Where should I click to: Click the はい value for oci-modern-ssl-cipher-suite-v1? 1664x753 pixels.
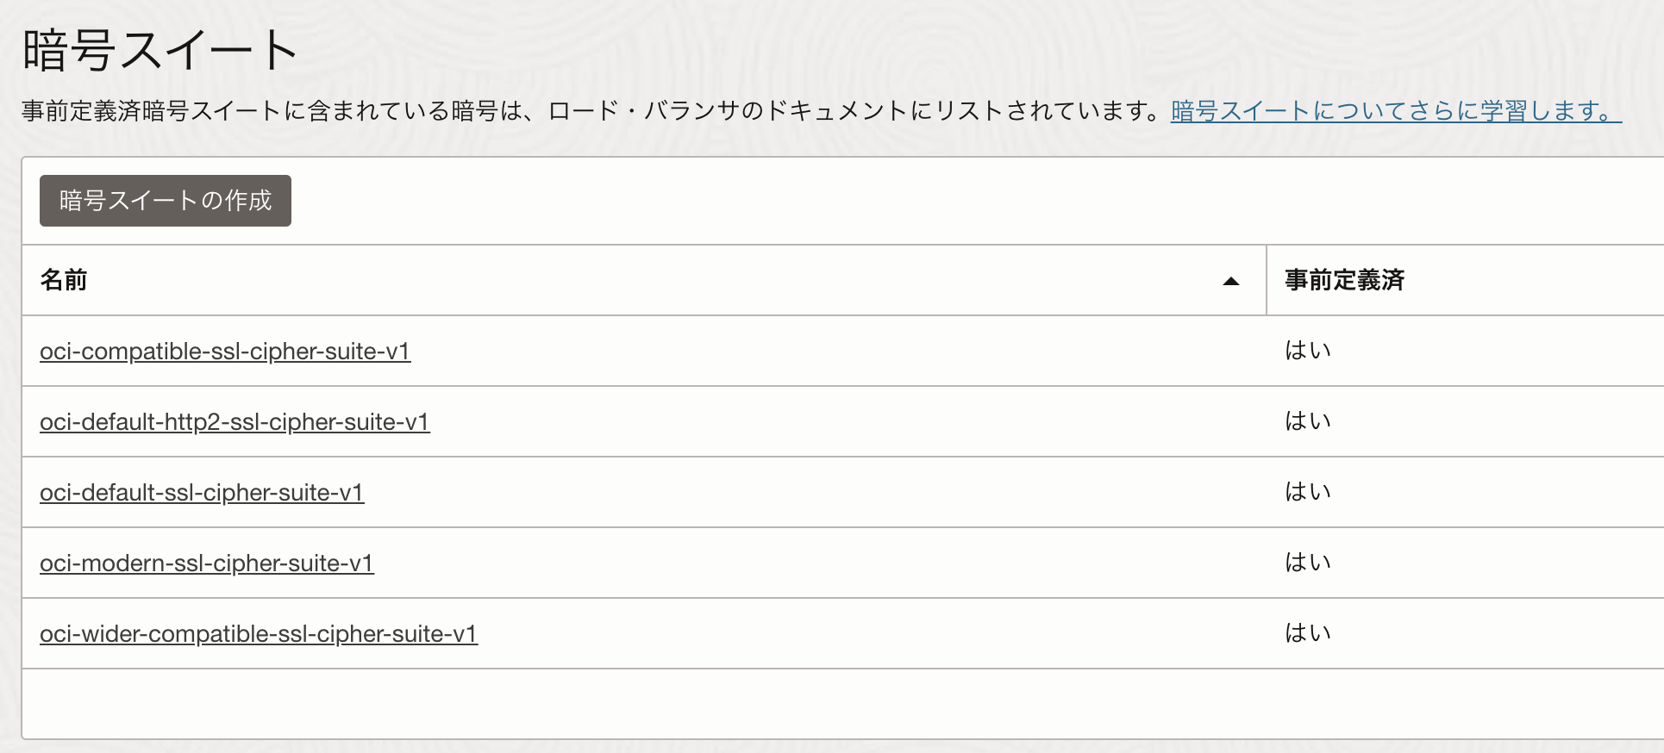[1305, 563]
